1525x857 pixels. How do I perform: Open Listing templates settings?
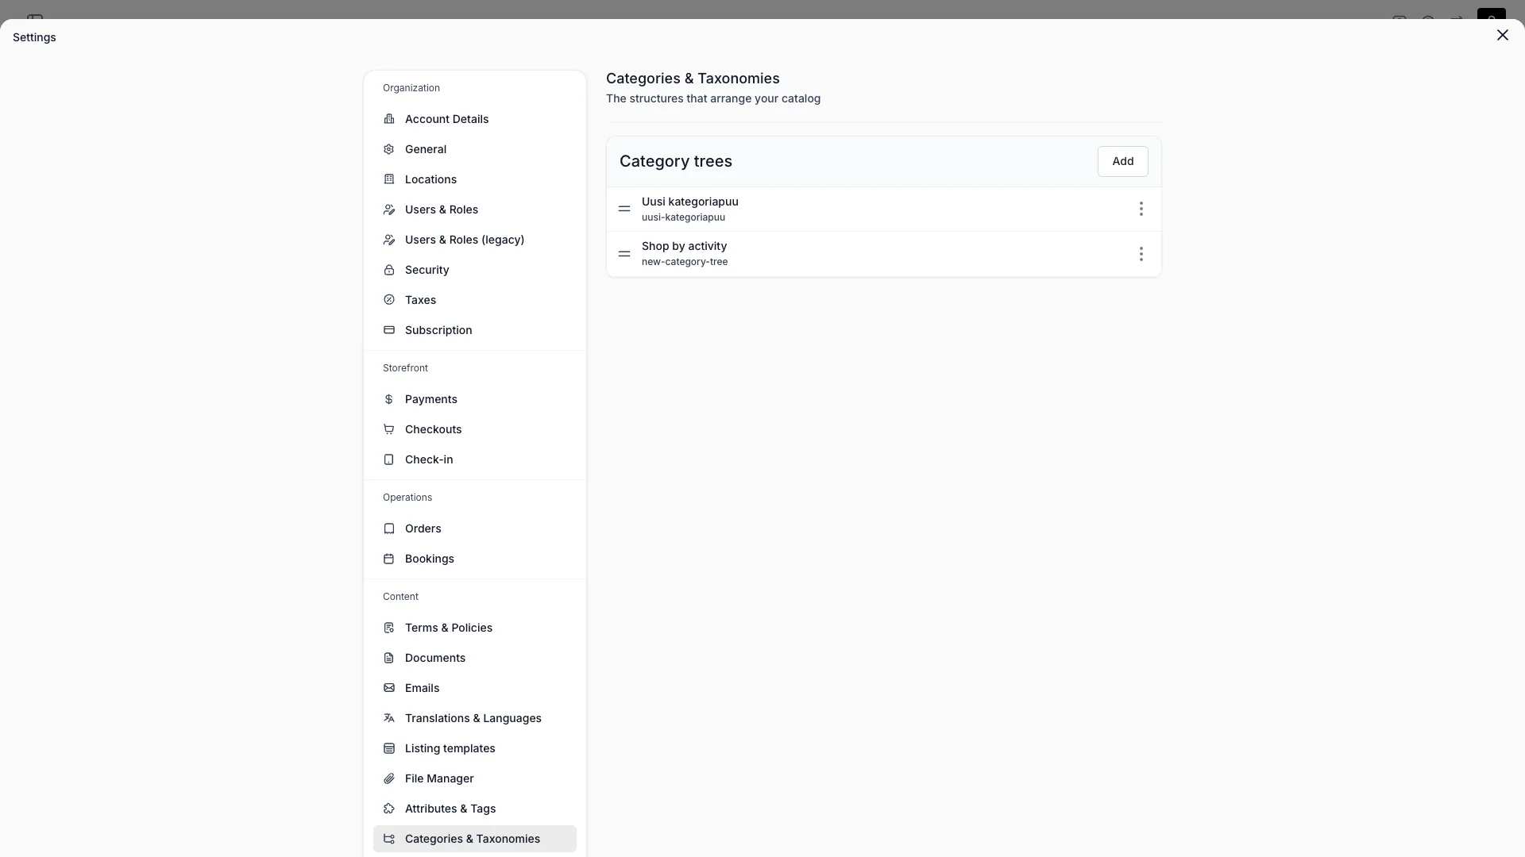click(x=475, y=748)
